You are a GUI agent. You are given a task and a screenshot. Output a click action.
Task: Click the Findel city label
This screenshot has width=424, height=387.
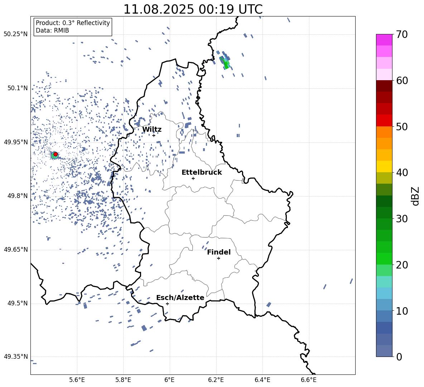tap(219, 252)
